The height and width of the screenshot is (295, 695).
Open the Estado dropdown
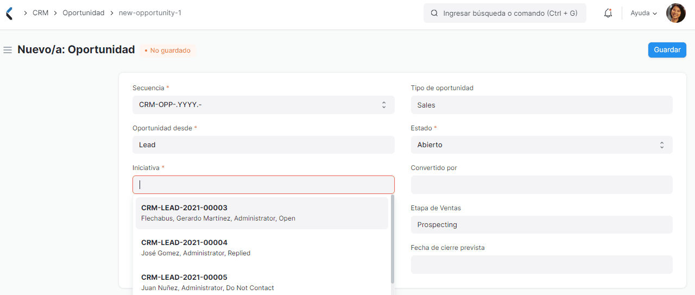coord(541,145)
